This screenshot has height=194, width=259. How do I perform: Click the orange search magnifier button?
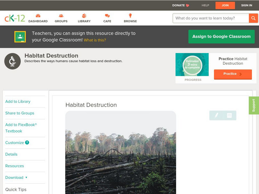pyautogui.click(x=253, y=18)
